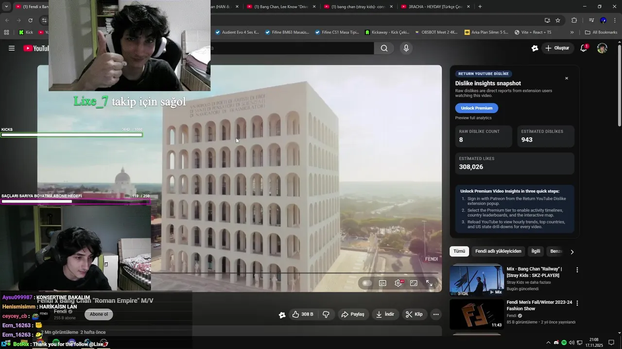Click the Chrome profile avatar
Image resolution: width=622 pixels, height=349 pixels.
[x=603, y=20]
